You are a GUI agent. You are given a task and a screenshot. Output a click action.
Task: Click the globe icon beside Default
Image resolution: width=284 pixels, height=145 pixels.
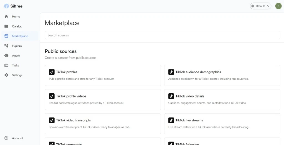pyautogui.click(x=253, y=6)
